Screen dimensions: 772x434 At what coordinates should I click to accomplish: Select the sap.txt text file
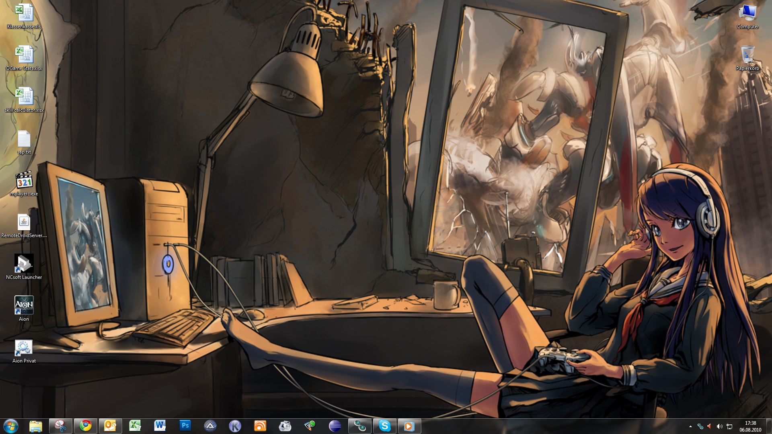(24, 139)
